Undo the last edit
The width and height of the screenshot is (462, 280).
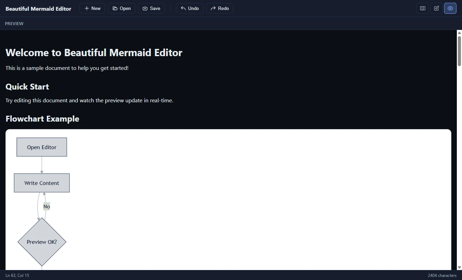[x=189, y=8]
